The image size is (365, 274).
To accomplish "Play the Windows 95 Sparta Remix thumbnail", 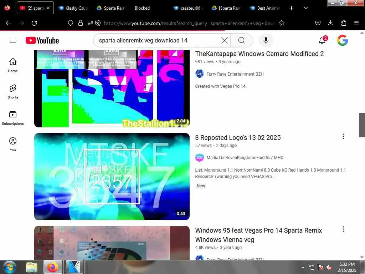I will [112, 243].
